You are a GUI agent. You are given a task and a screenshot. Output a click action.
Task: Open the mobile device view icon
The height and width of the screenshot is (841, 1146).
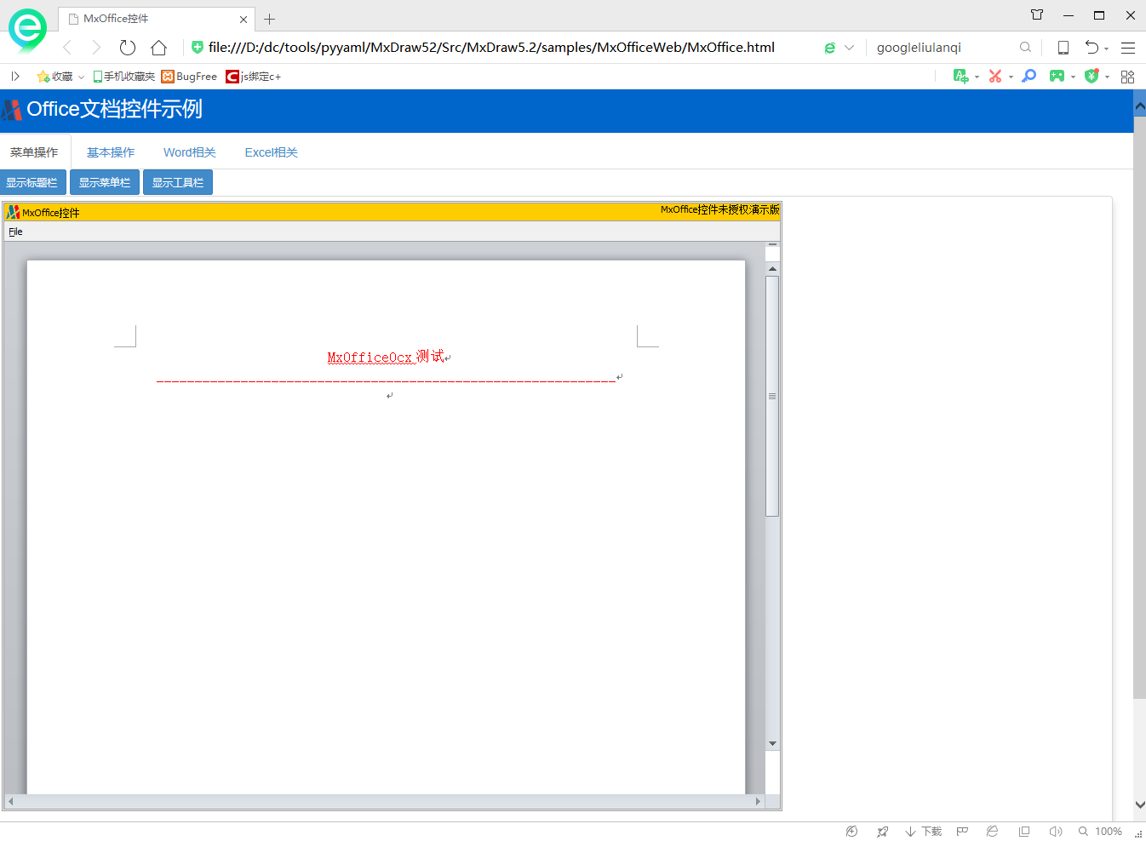point(1063,48)
